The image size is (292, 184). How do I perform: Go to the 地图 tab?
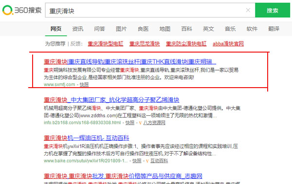pos(165,29)
